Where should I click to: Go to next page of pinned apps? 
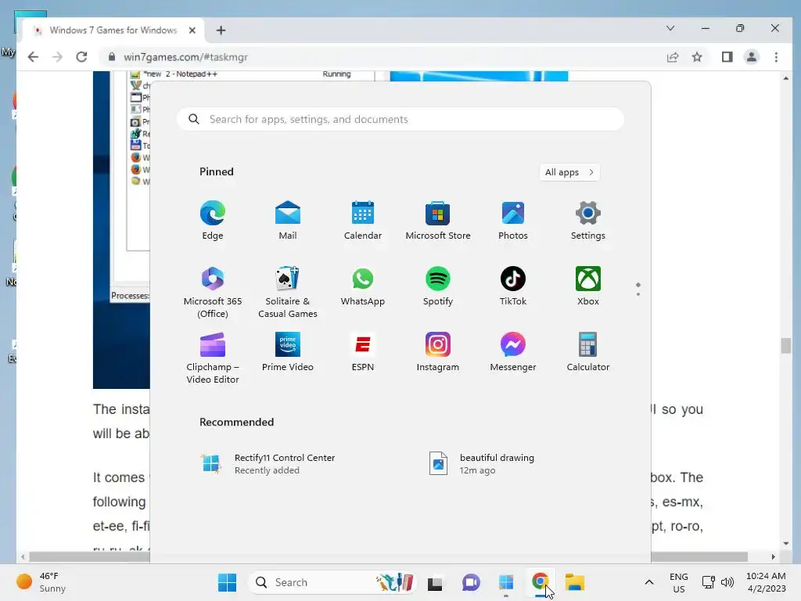coord(638,294)
